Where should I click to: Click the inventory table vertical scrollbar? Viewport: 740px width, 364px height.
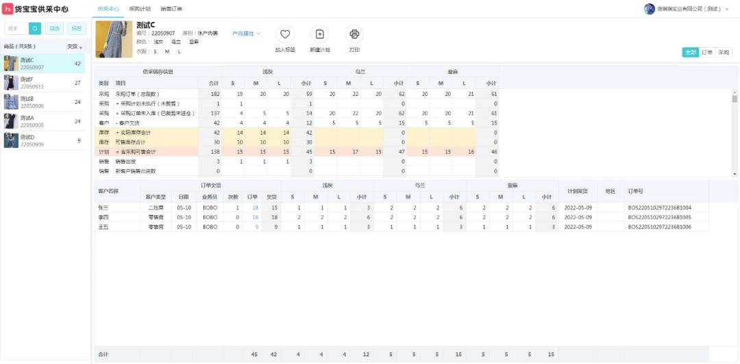click(735, 99)
